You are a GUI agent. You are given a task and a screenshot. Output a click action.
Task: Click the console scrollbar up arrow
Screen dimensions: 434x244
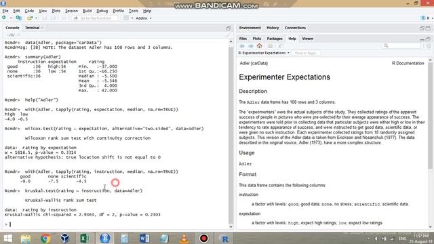tap(231, 41)
